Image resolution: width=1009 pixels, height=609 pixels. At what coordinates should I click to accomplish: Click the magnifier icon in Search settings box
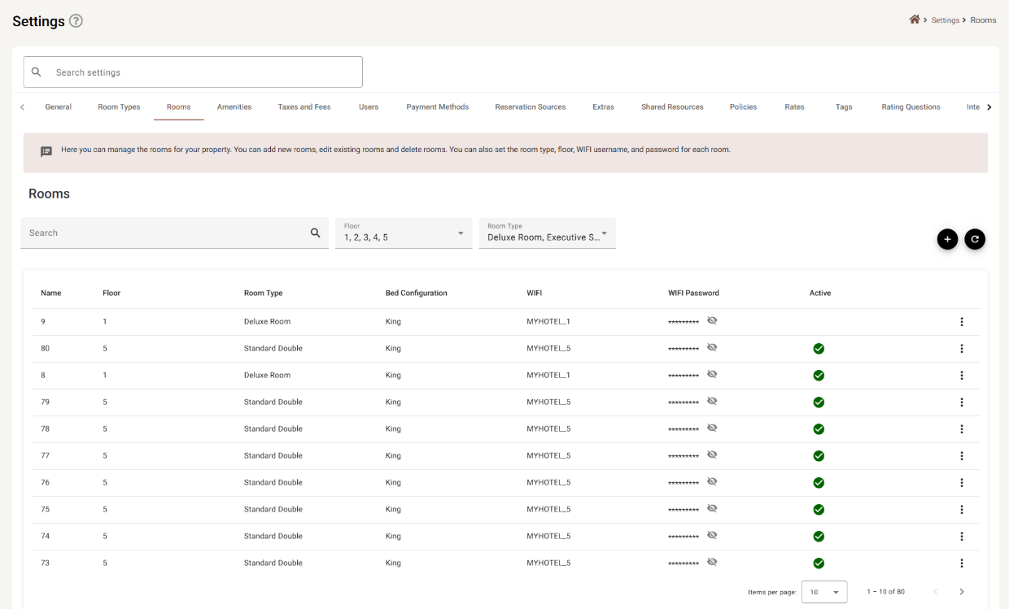[37, 72]
